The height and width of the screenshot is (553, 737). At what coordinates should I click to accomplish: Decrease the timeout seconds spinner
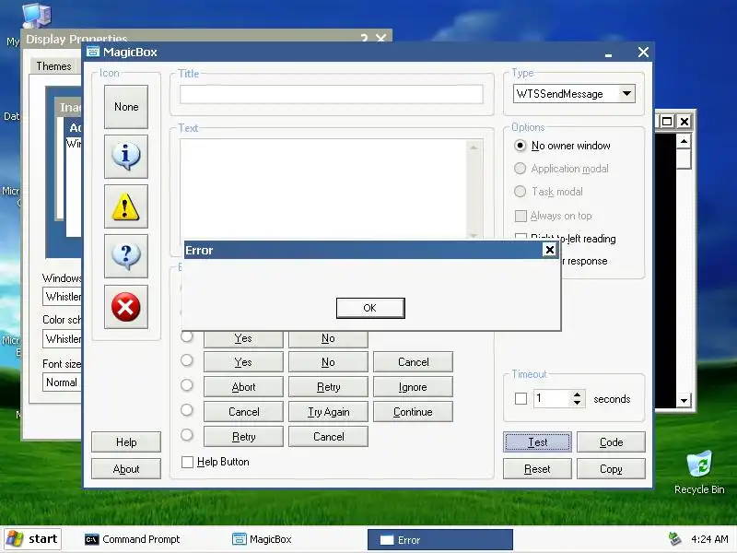click(x=578, y=403)
